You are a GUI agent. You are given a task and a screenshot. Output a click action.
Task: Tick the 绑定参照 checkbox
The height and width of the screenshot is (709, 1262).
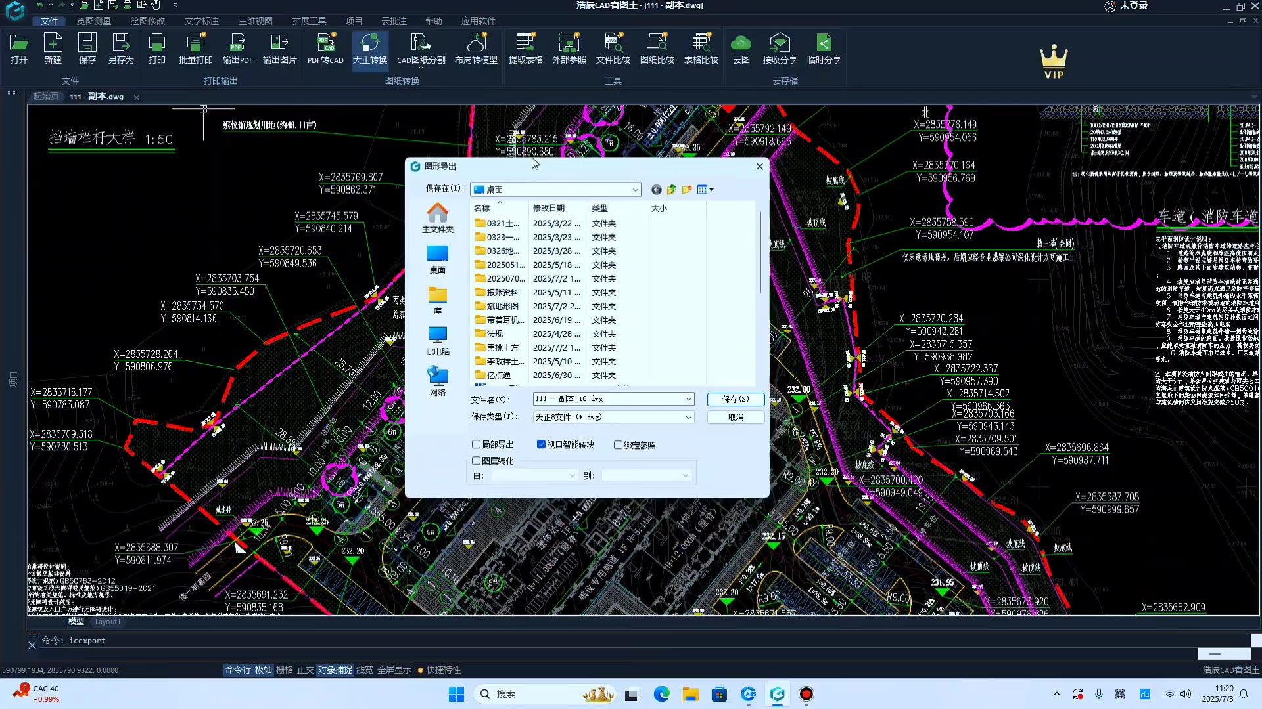point(618,445)
